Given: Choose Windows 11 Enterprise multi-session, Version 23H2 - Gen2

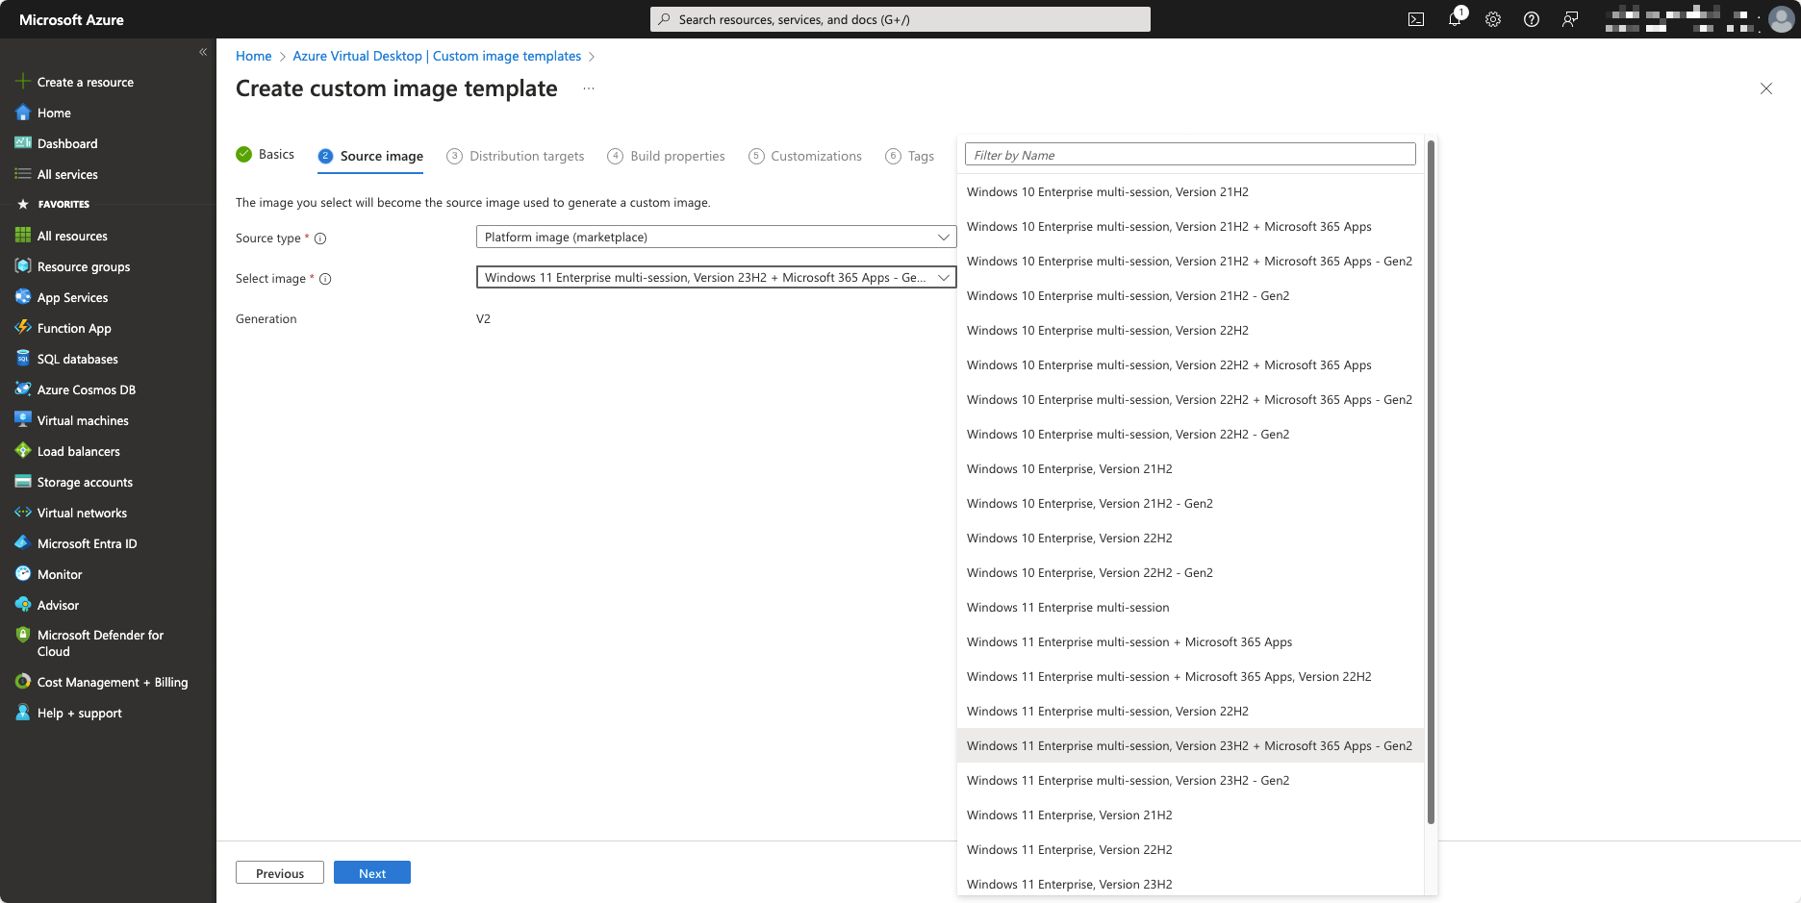Looking at the screenshot, I should (1190, 781).
